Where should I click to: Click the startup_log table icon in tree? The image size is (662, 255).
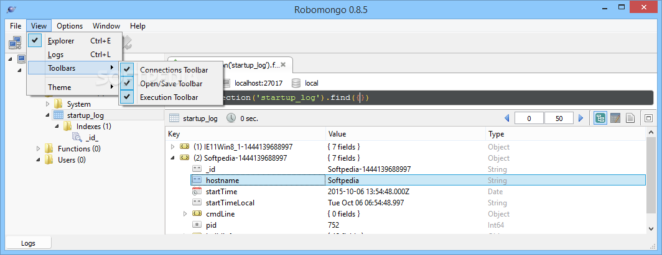(x=58, y=115)
